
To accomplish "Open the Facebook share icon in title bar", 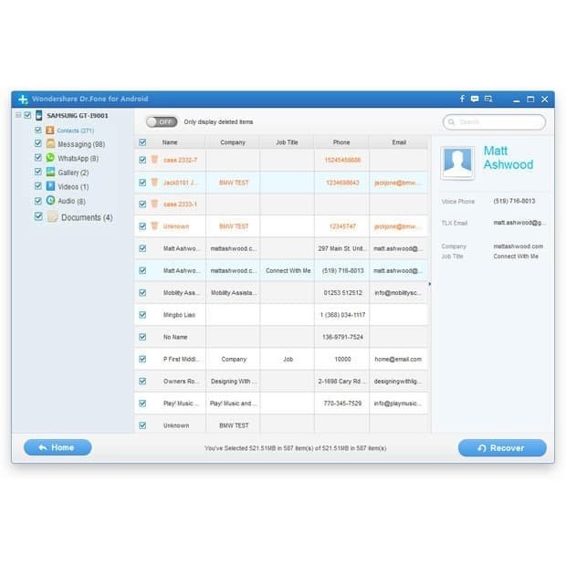I will point(462,99).
